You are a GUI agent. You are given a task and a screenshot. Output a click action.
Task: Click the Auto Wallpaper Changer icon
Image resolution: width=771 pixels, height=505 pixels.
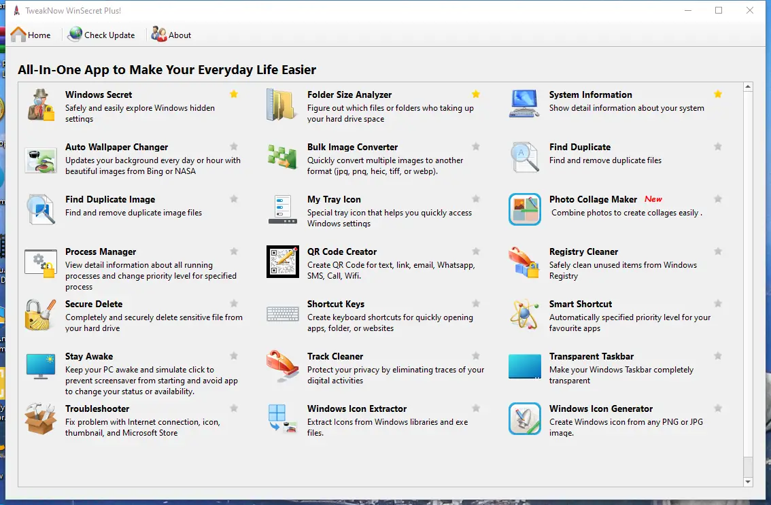point(41,160)
